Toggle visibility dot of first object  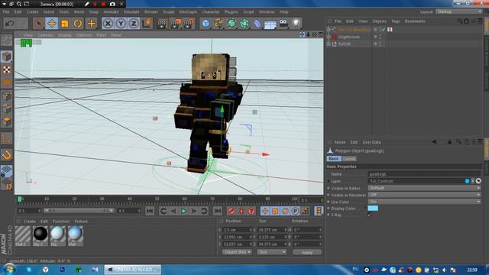pos(375,29)
